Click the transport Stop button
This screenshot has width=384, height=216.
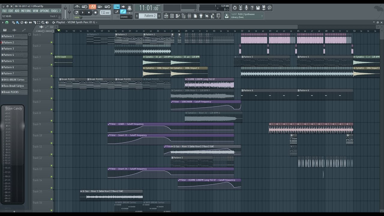tap(89, 12)
